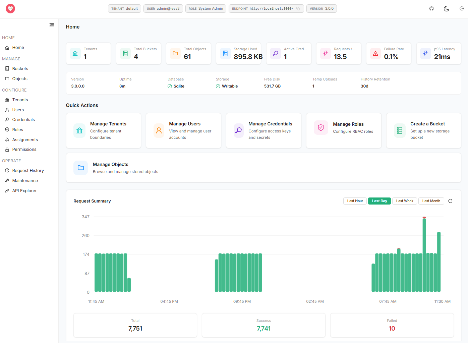Open the Manage Roles quick action

pyautogui.click(x=344, y=131)
